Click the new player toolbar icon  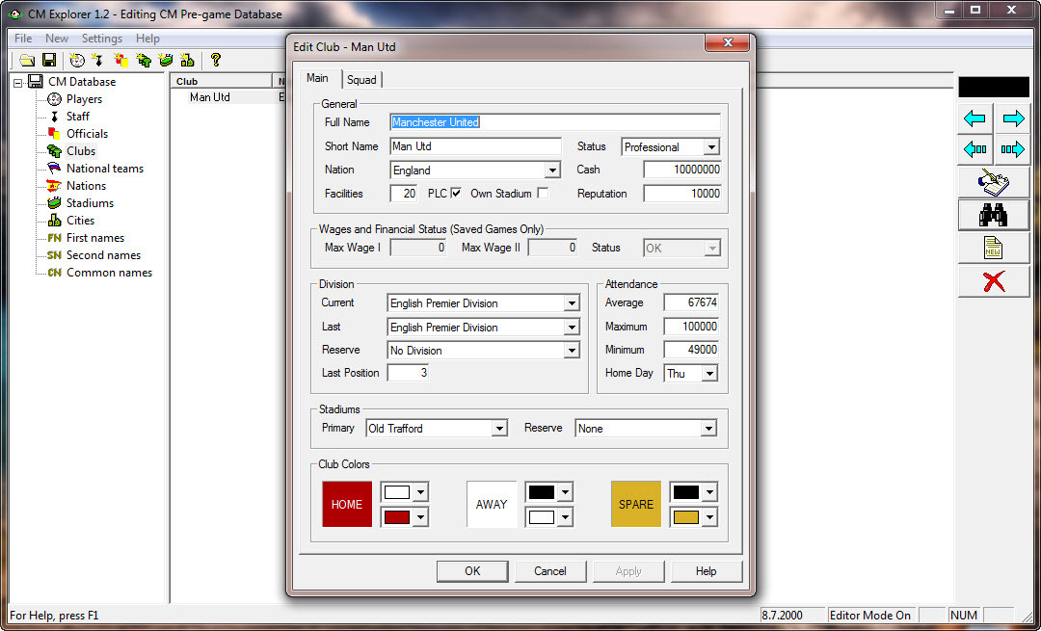click(x=77, y=61)
